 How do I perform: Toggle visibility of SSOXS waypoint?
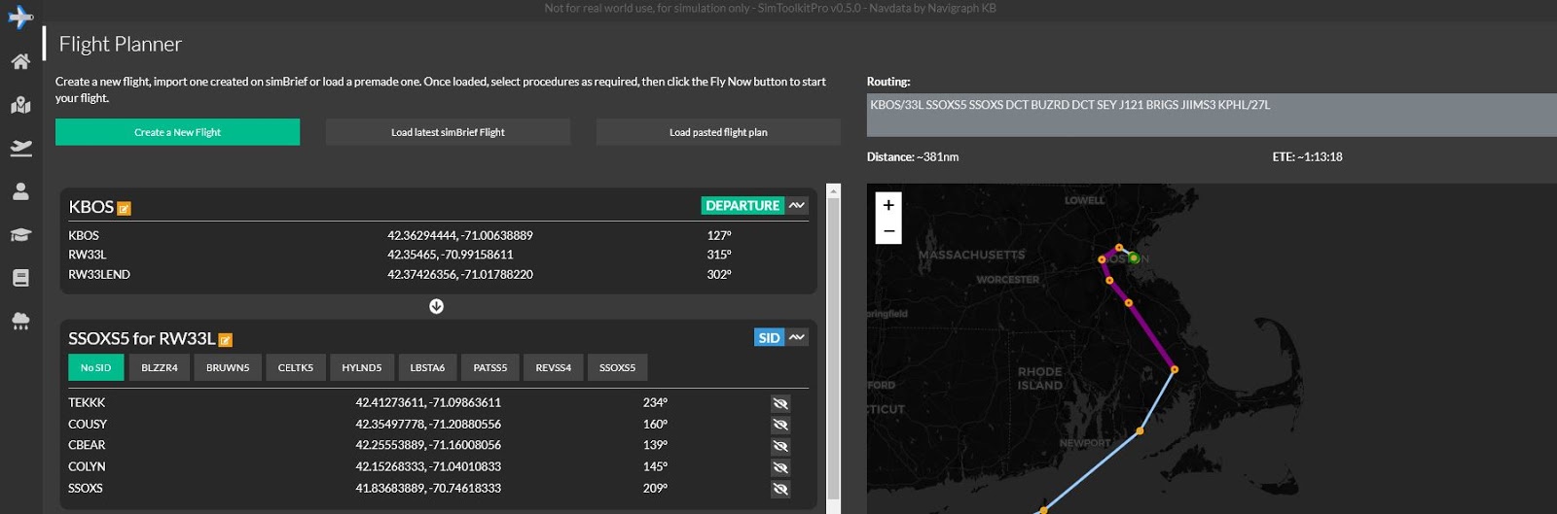click(779, 489)
